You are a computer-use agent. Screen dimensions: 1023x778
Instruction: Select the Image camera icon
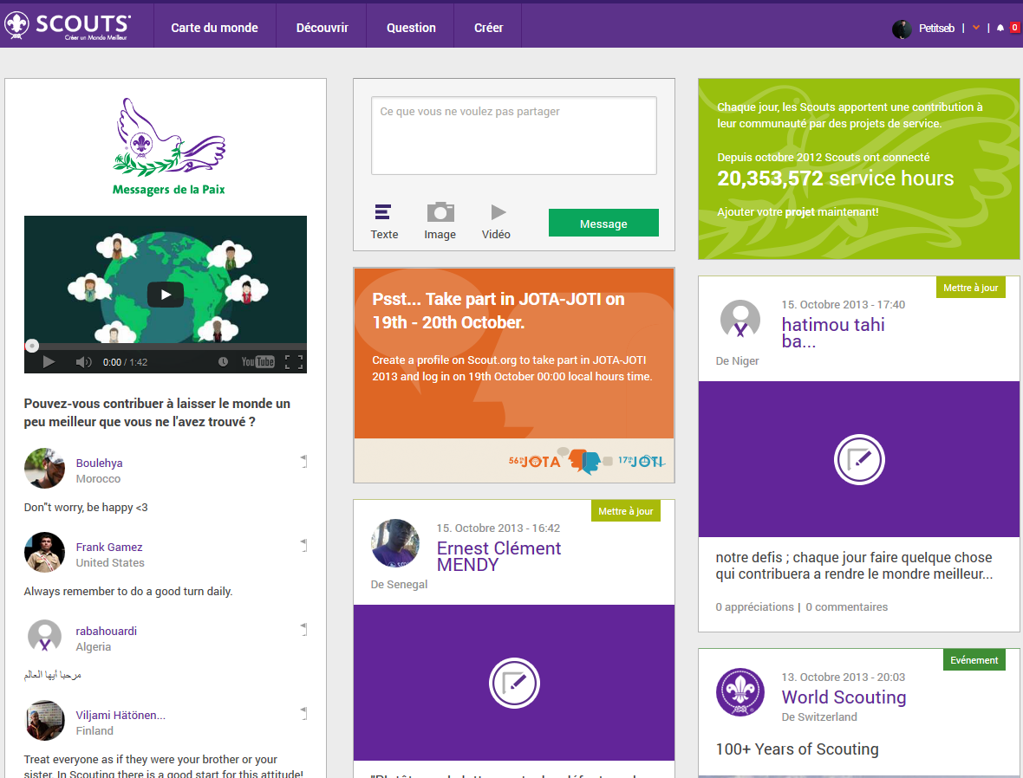coord(440,212)
